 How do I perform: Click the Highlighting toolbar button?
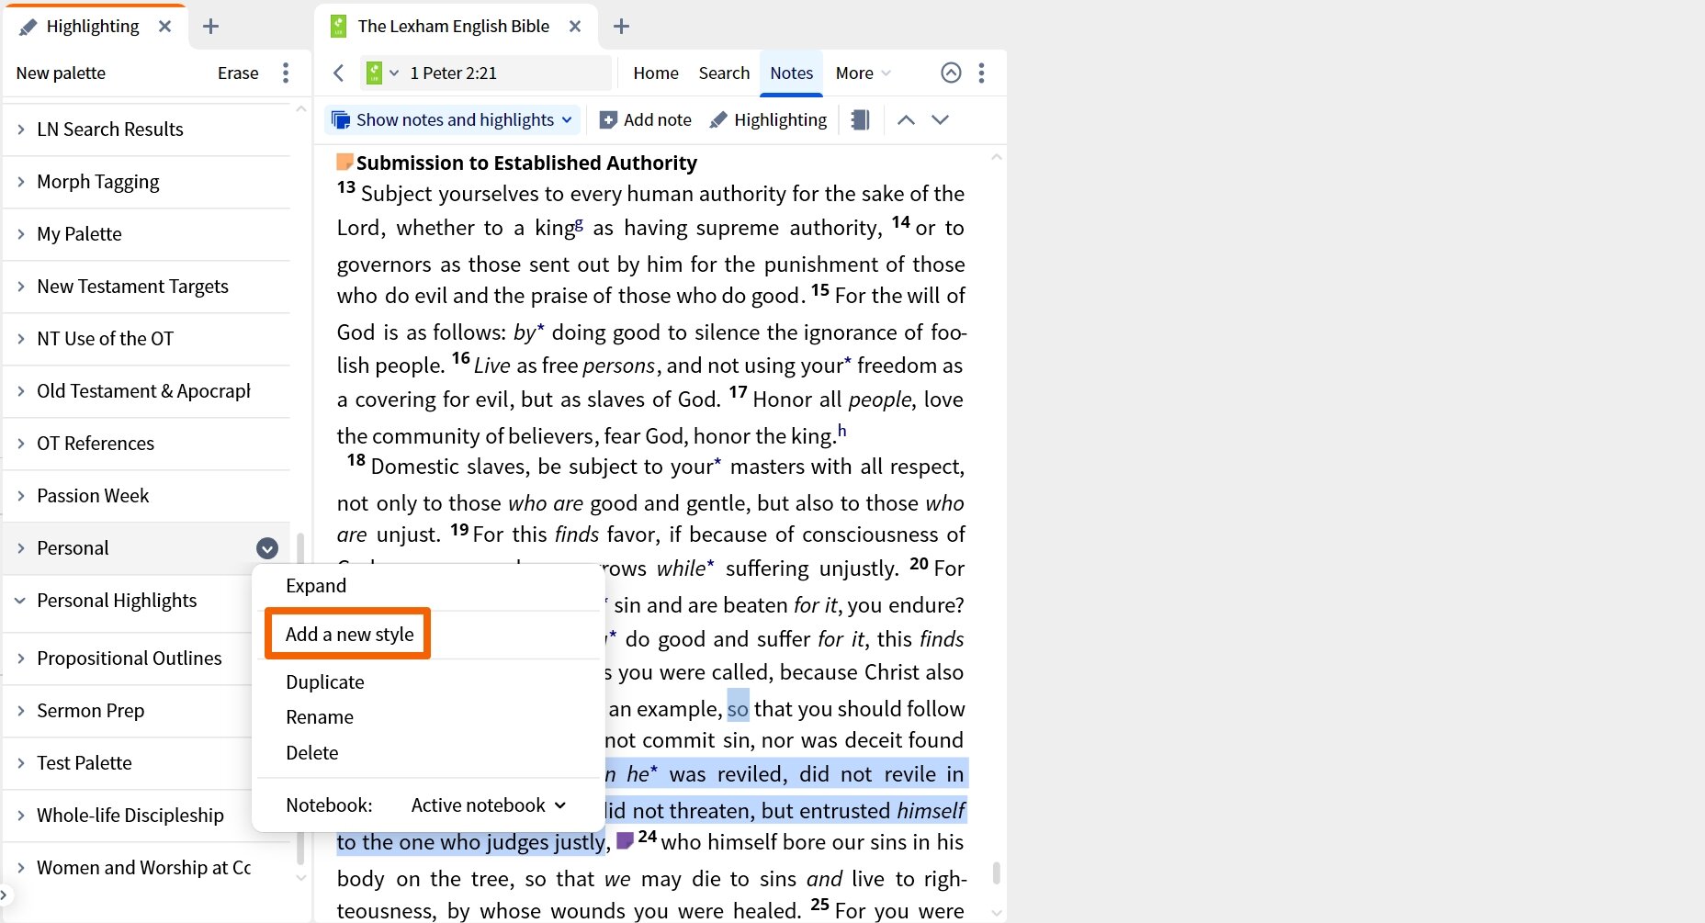[768, 119]
